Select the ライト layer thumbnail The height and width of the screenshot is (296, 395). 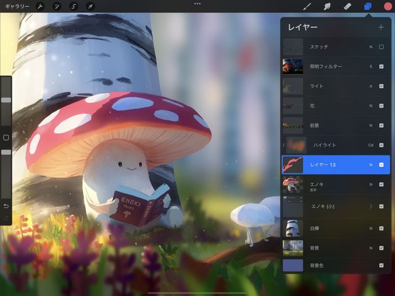(x=293, y=86)
